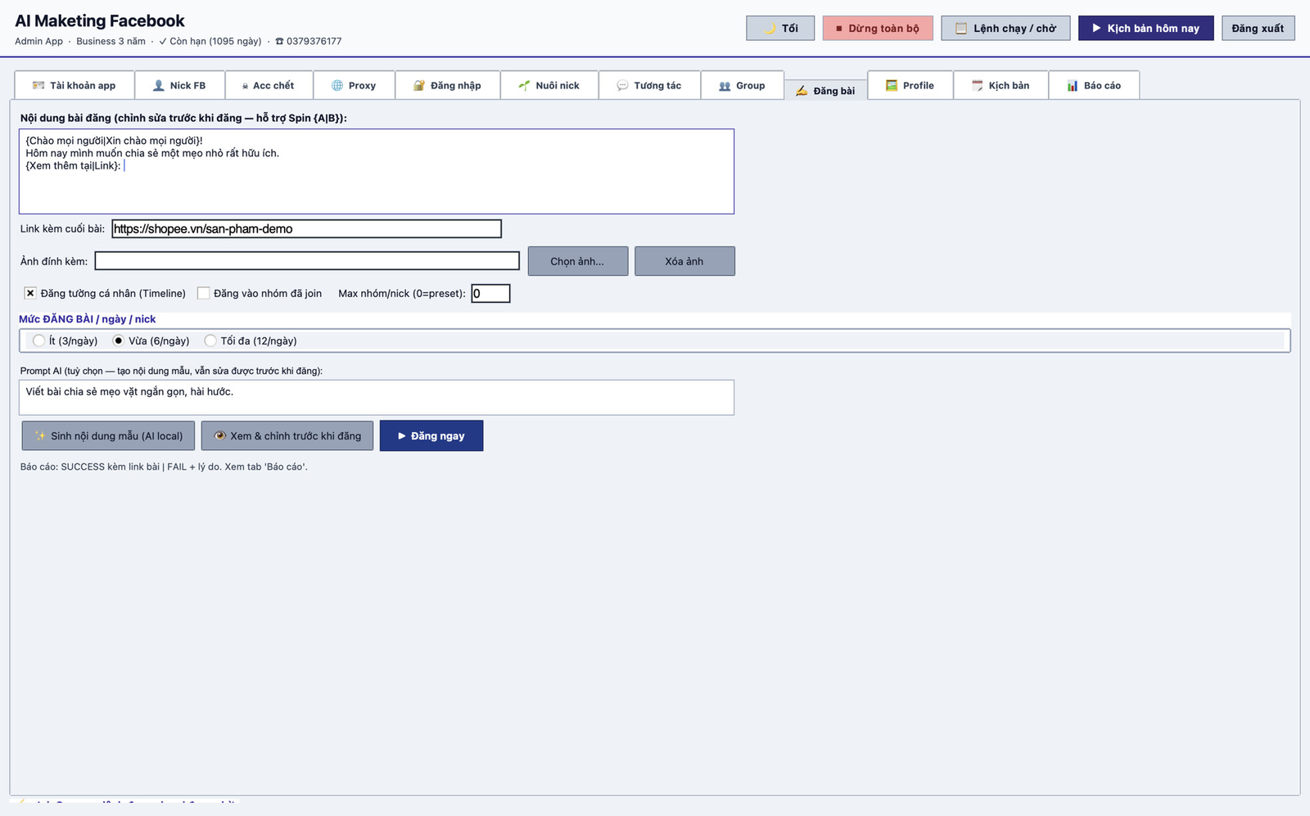Click the Max nhóm/nick number field
This screenshot has width=1310, height=816.
pyautogui.click(x=490, y=293)
